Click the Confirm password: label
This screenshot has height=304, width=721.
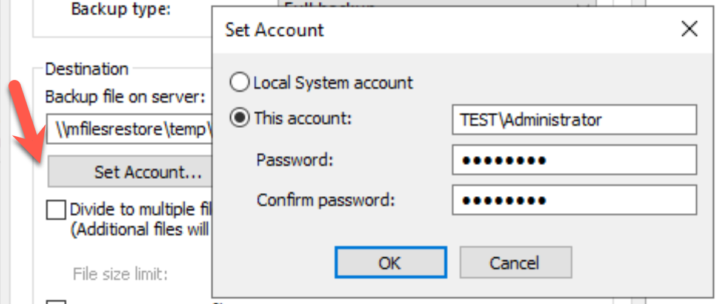point(326,200)
